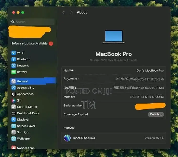This screenshot has height=157, width=178.
Task: Select the Spotlight label
Action: point(23,132)
